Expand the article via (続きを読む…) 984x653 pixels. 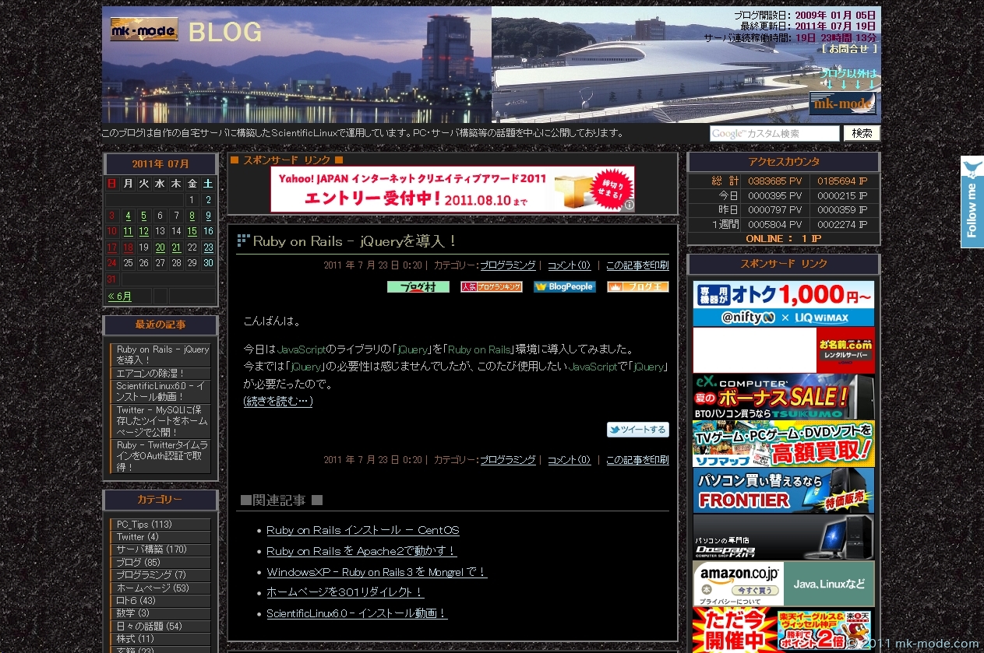pyautogui.click(x=278, y=402)
